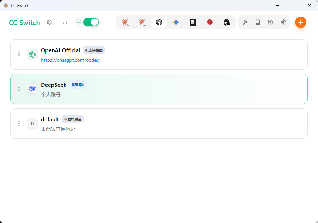Image resolution: width=318 pixels, height=223 pixels.
Task: Select the Claude Code terminal app tab
Action: tap(126, 22)
